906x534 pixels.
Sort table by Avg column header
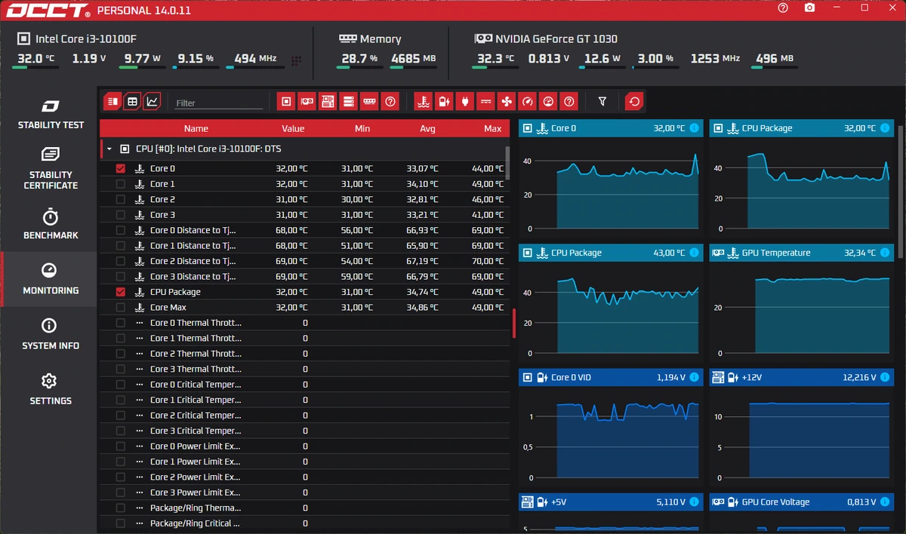(x=428, y=129)
